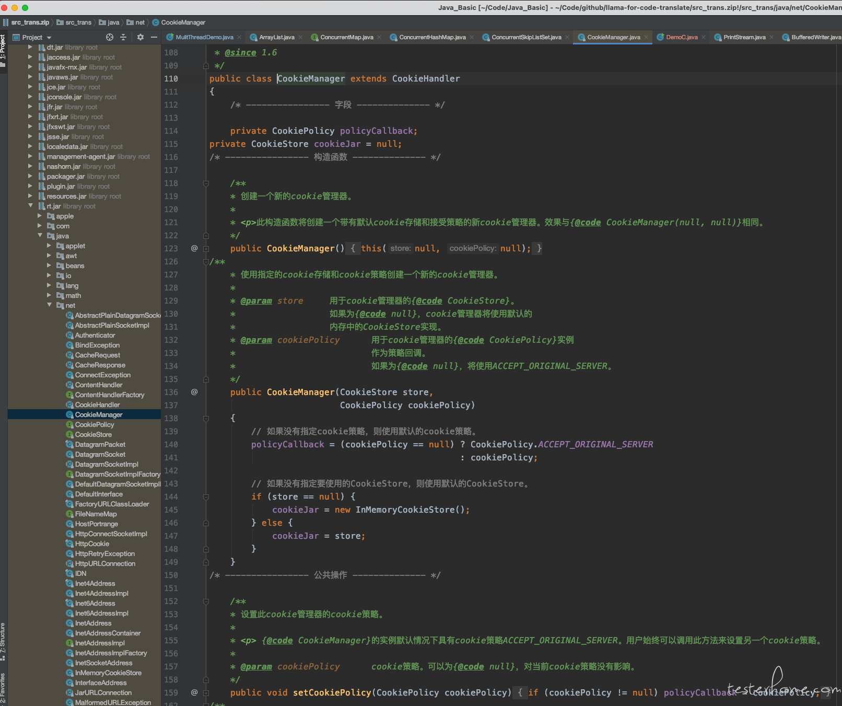842x706 pixels.
Task: Click the collapse all icon in Project panel
Action: point(123,37)
